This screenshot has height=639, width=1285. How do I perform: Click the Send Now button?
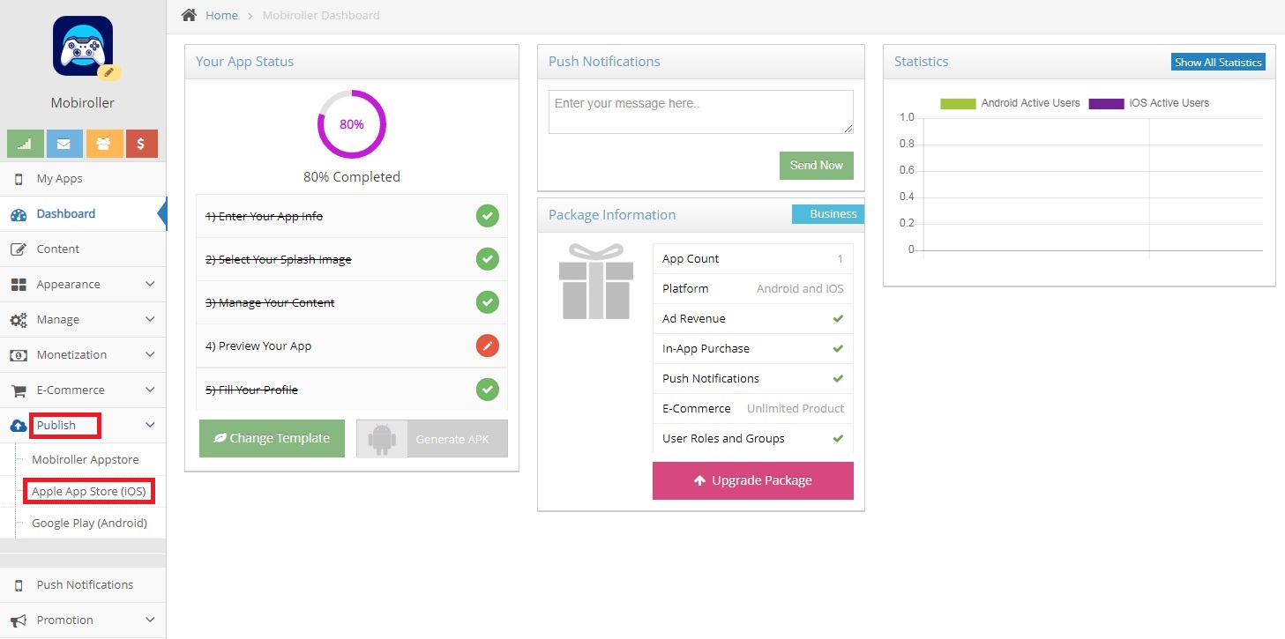[817, 166]
